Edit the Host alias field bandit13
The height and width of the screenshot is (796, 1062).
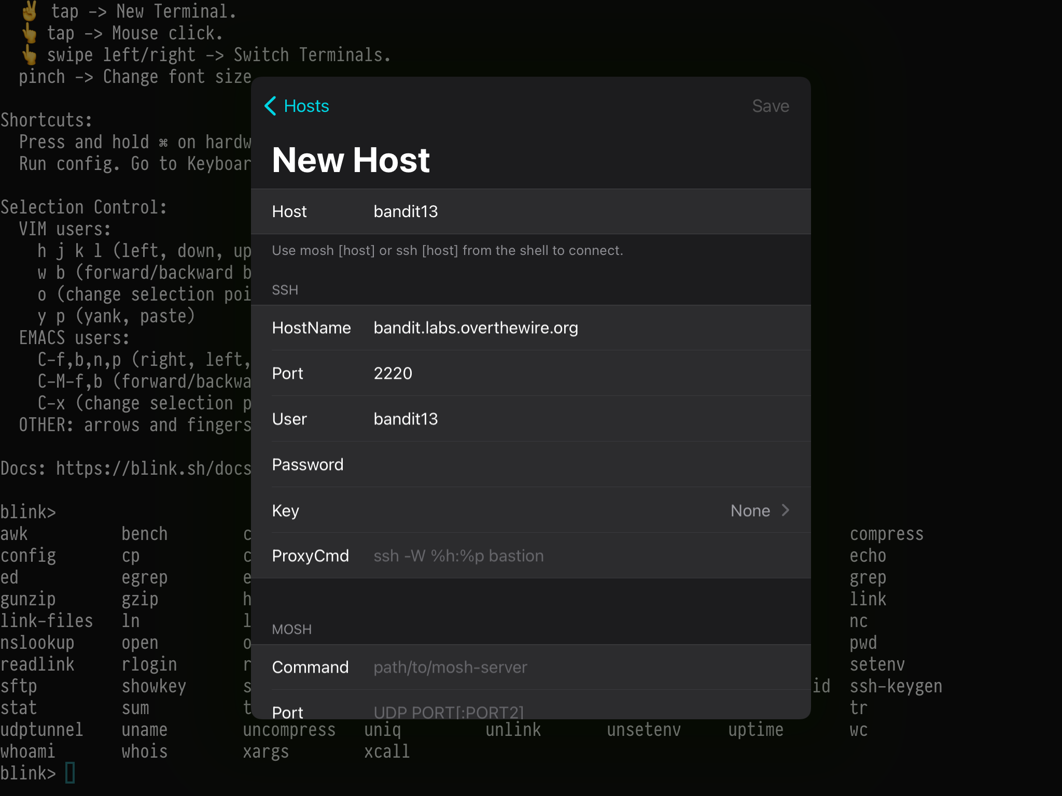[406, 211]
